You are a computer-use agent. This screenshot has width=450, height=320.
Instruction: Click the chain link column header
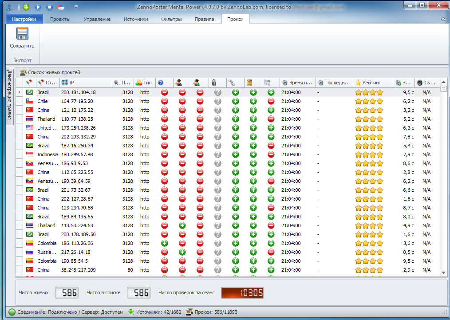[x=231, y=83]
